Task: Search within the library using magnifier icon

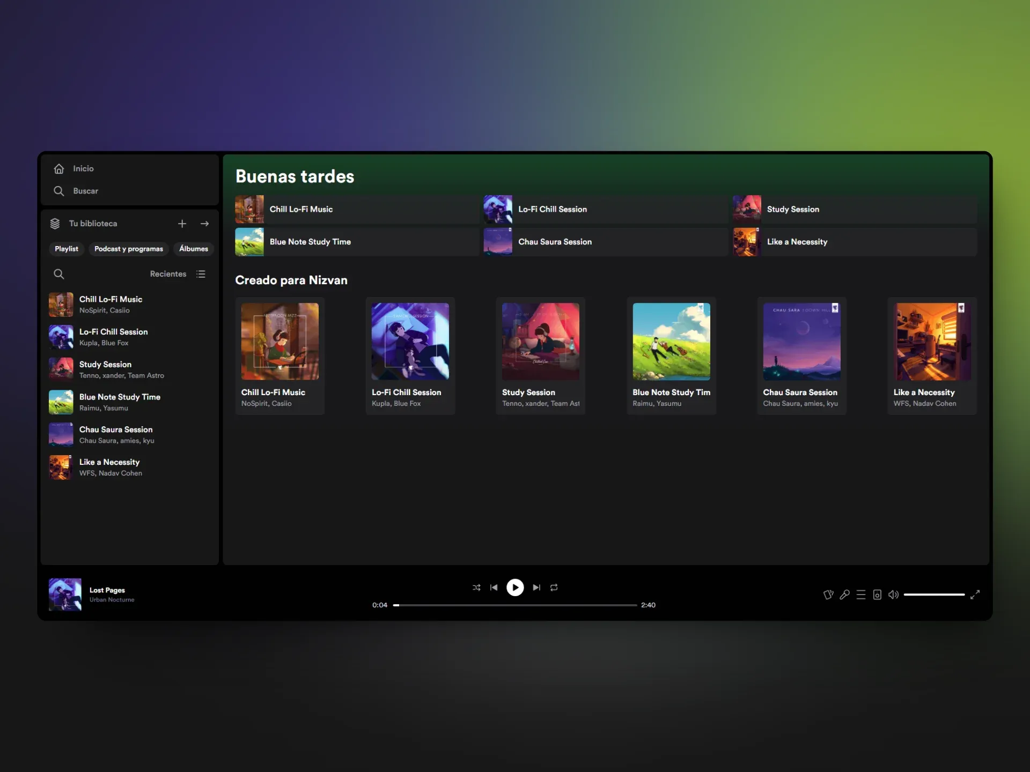Action: 59,274
